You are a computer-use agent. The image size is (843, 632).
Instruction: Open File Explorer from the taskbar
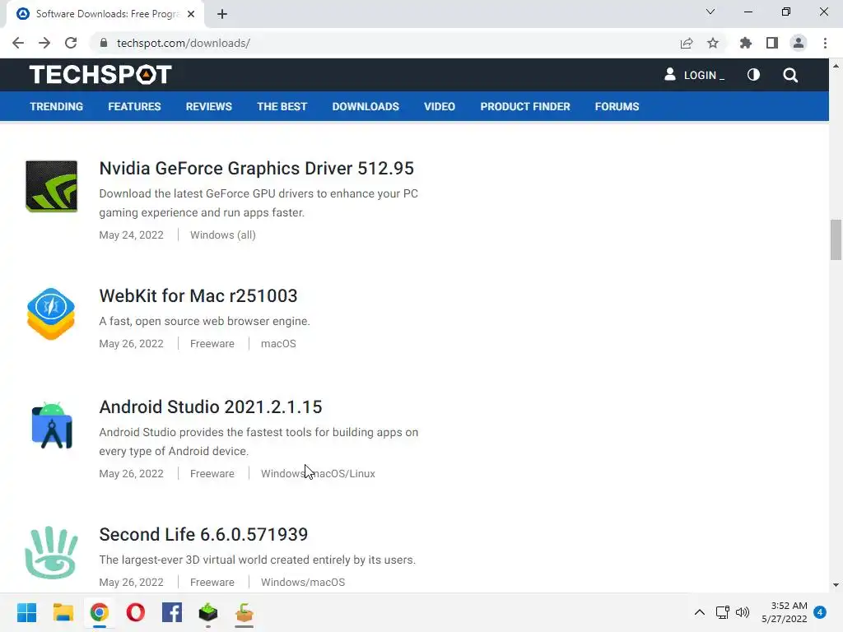(63, 612)
